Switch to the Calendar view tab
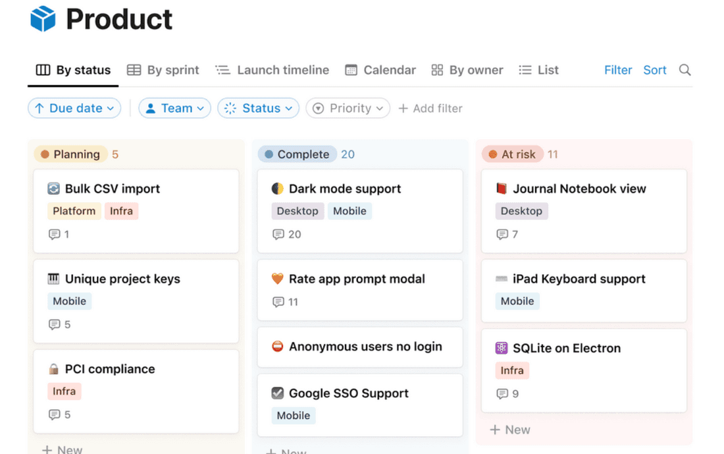 (380, 70)
